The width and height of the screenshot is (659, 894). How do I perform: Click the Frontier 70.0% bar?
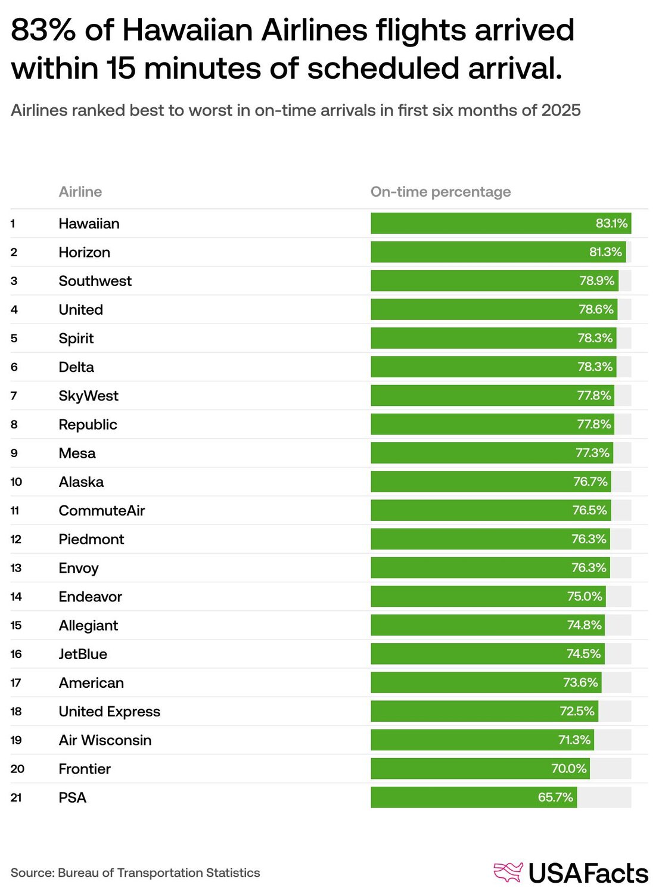pos(480,769)
